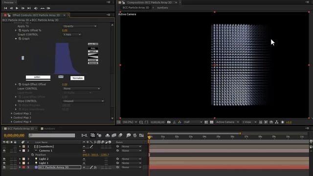Viewport: 313px width, 176px height.
Task: Open the viewer magnification ratio dropdown
Action: pyautogui.click(x=130, y=122)
